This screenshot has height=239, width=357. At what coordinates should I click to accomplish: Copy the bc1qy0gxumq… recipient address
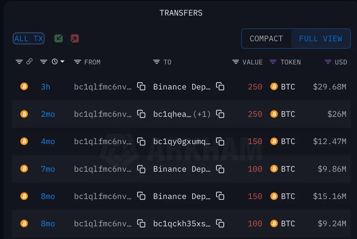[x=220, y=141]
